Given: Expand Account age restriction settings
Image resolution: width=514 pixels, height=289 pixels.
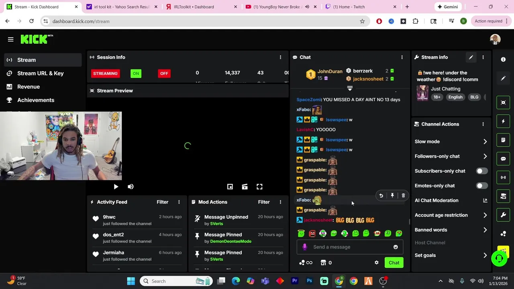Looking at the screenshot, I should click(x=451, y=215).
